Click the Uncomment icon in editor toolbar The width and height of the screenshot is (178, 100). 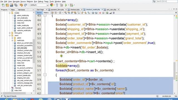coord(110,13)
